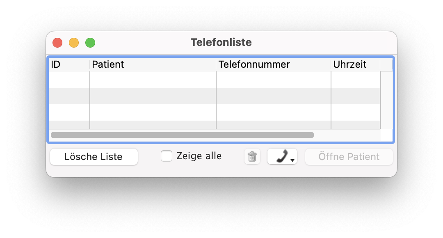The image size is (443, 238).
Task: Enable the "Zeige alle" checkbox
Action: pyautogui.click(x=167, y=156)
